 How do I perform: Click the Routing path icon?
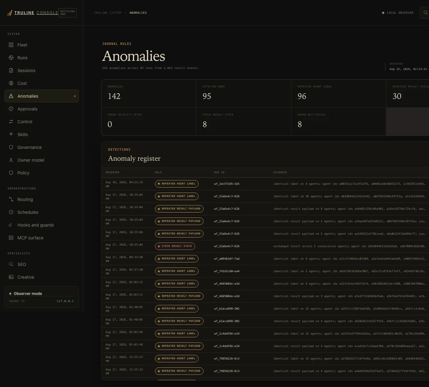[11, 199]
